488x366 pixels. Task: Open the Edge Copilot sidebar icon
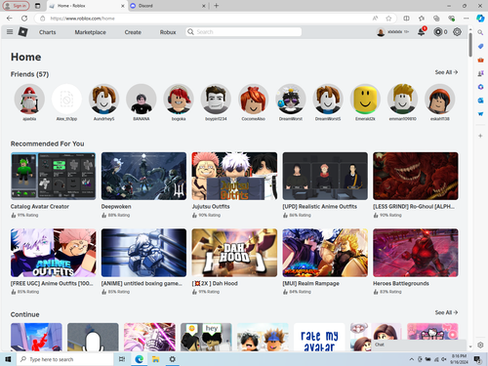coord(480,19)
